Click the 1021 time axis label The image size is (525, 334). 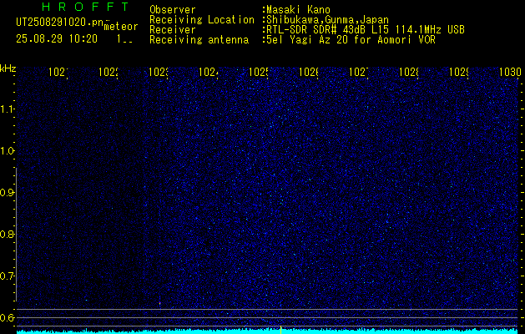pyautogui.click(x=58, y=72)
